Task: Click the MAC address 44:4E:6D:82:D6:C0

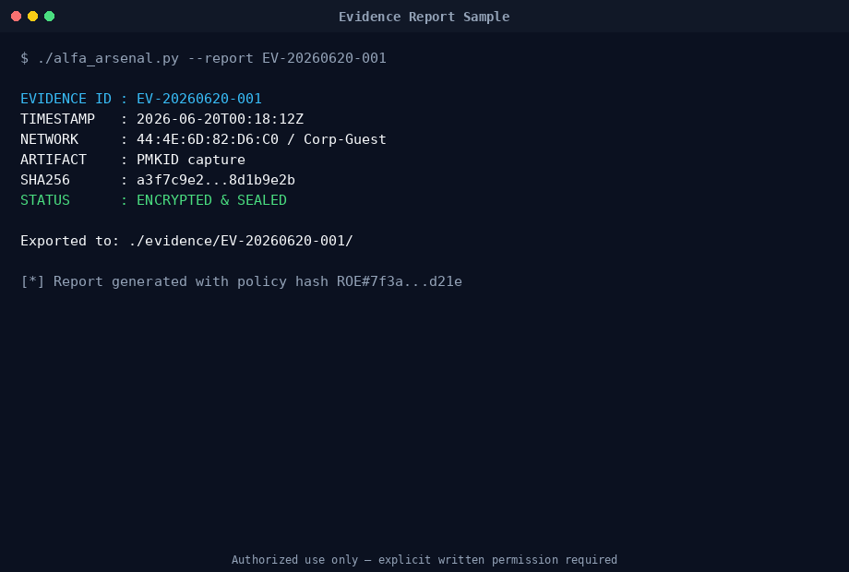Action: point(208,139)
